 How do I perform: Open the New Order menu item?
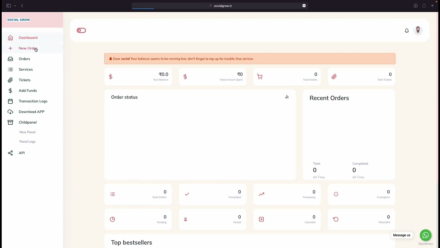coord(28,48)
